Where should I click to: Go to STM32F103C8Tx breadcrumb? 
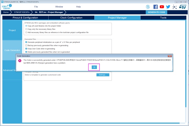click(22, 12)
